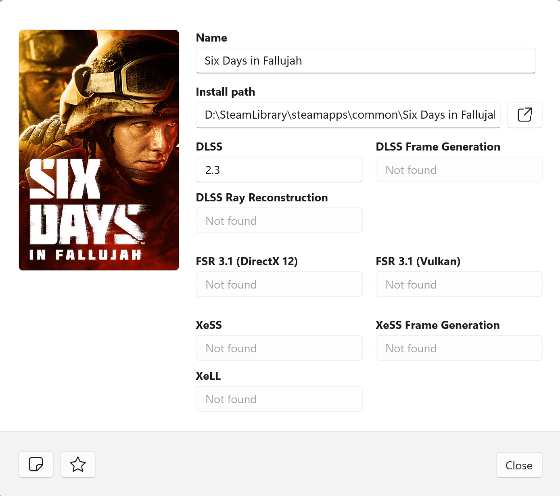
Task: Click the FSR 3.1 (DirectX 12) field
Action: pyautogui.click(x=279, y=285)
